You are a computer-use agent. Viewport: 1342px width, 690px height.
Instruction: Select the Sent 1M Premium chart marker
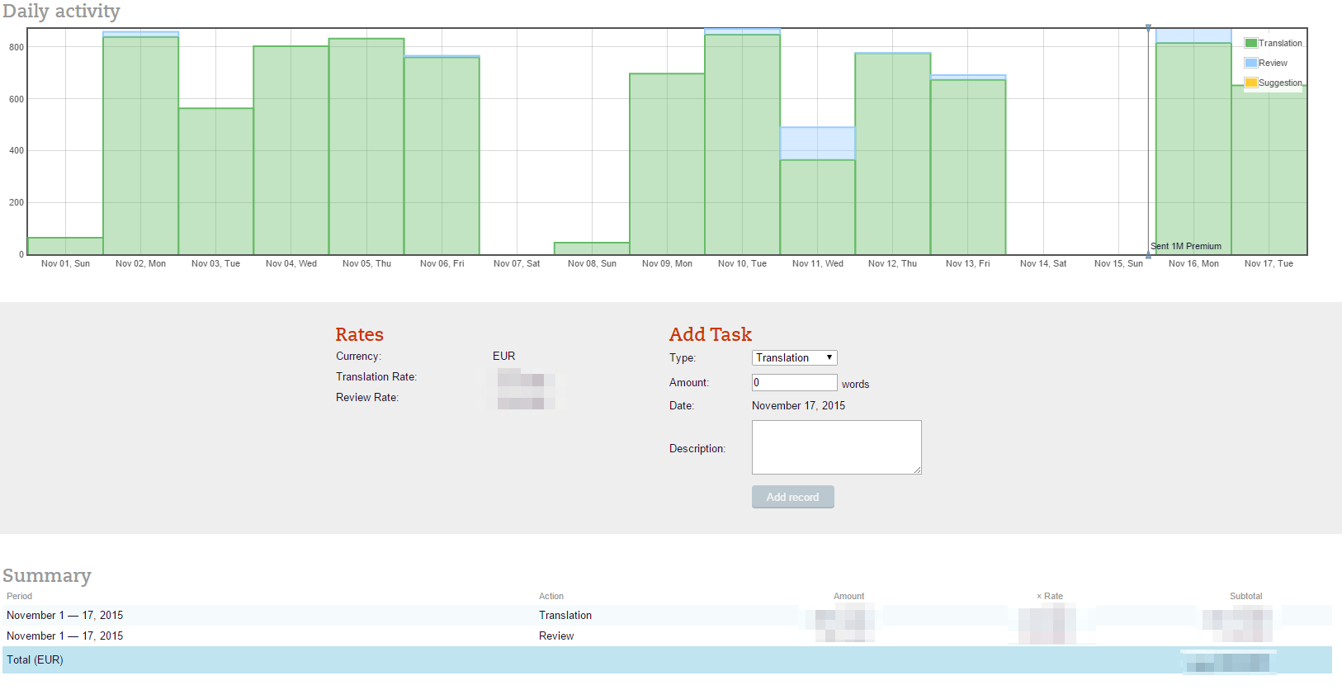(1185, 246)
